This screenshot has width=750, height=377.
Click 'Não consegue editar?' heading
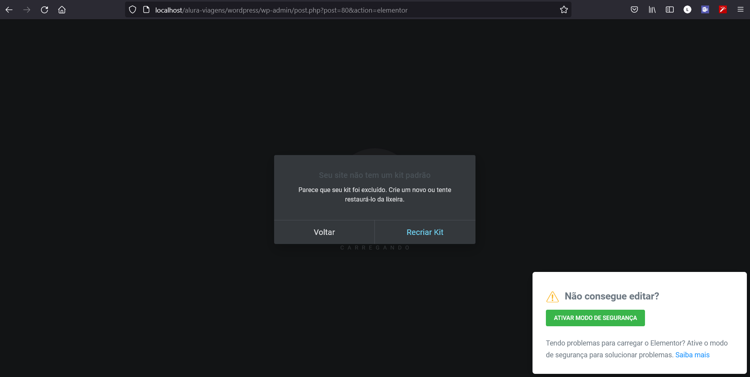pos(612,296)
